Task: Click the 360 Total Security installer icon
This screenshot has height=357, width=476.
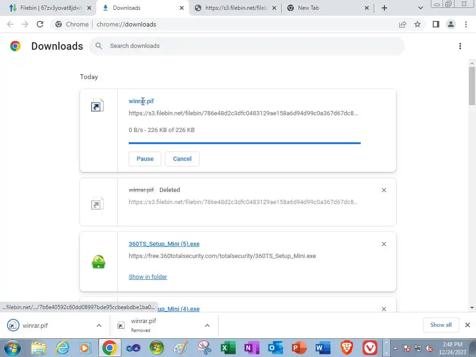Action: (99, 262)
